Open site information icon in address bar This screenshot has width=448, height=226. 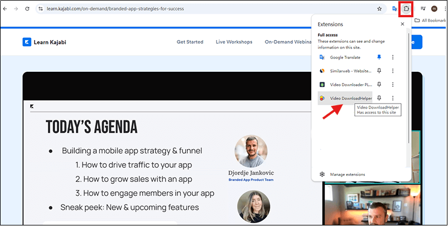tap(41, 9)
